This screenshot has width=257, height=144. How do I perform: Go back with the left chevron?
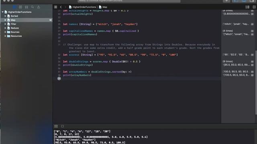click(x=61, y=7)
